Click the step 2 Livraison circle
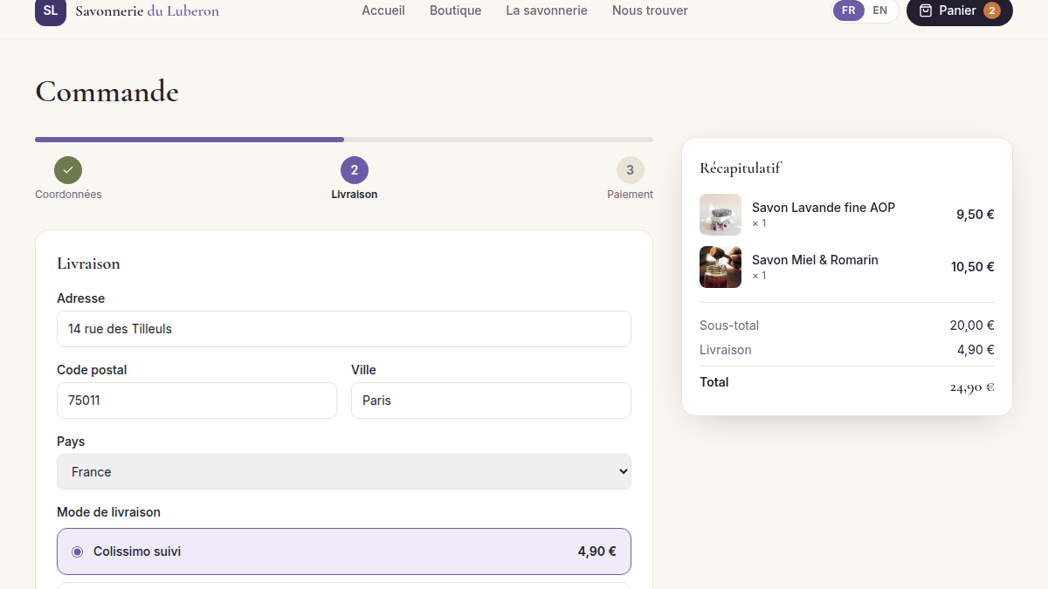This screenshot has width=1048, height=589. 355,170
